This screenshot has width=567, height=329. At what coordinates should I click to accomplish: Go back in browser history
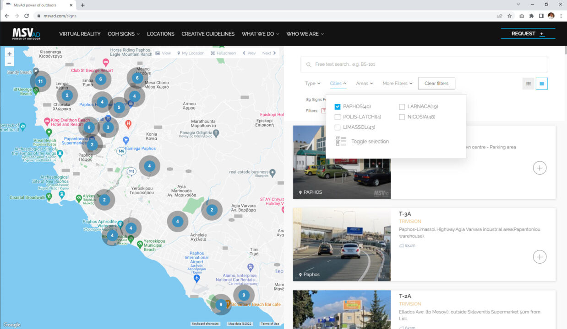pos(7,16)
